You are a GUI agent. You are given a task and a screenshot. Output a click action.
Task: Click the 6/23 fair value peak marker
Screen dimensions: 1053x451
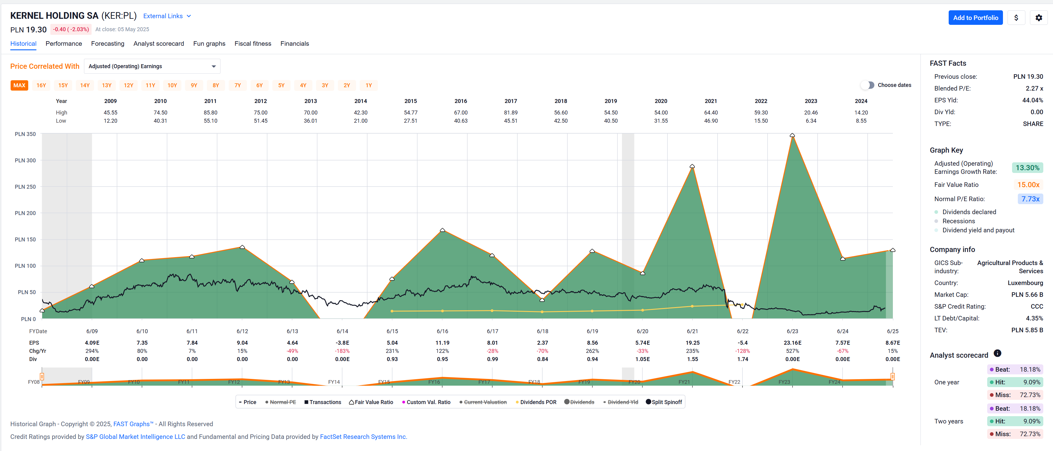point(792,135)
